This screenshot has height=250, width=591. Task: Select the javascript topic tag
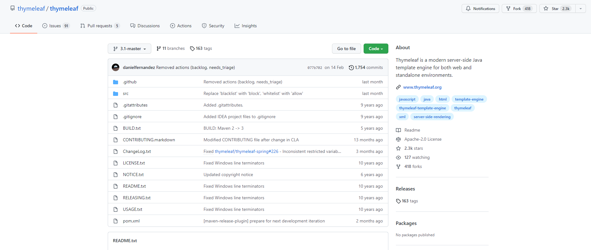407,99
